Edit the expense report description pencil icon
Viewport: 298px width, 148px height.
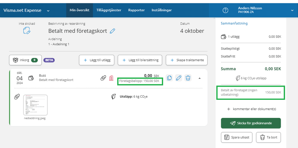pyautogui.click(x=113, y=31)
